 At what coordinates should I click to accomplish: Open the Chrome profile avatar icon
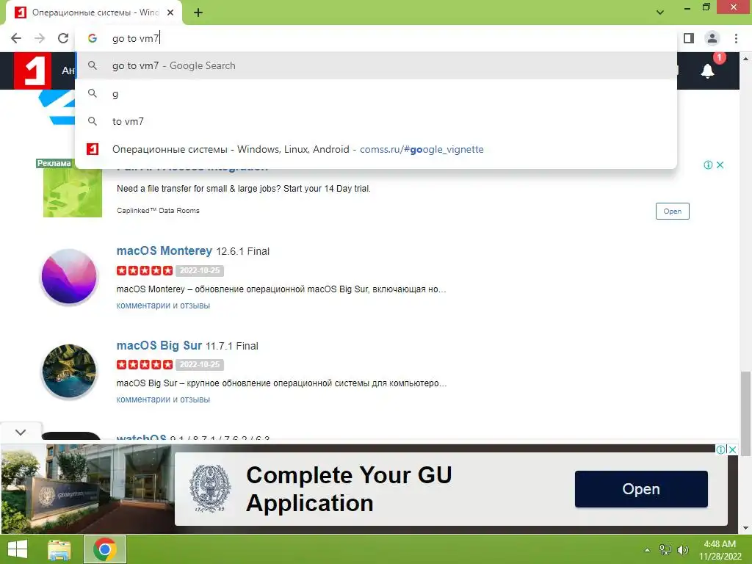[712, 38]
